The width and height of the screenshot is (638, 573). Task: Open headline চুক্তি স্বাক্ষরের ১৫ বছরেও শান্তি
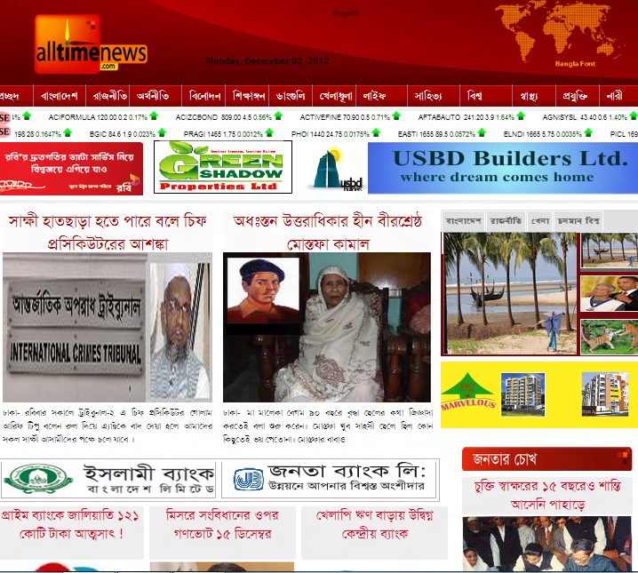coord(547,495)
